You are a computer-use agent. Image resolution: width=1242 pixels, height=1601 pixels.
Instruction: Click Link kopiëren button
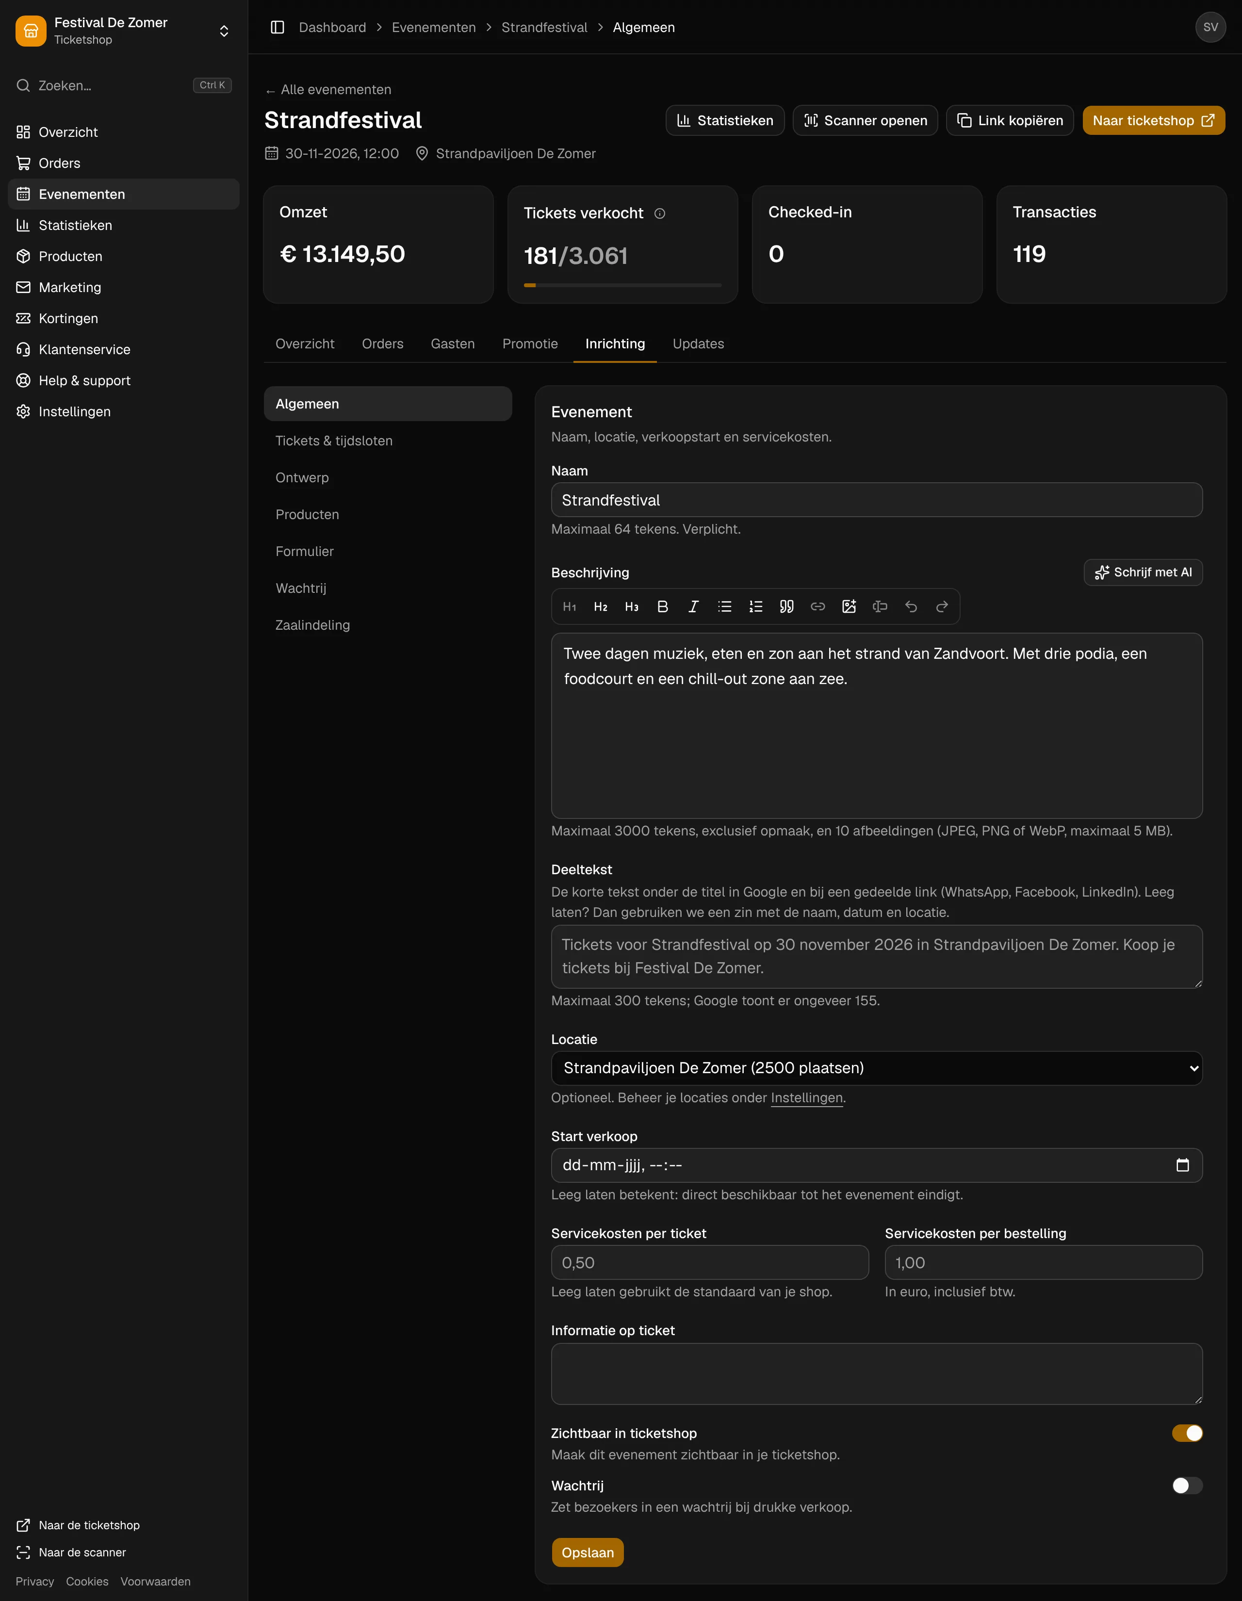coord(1010,120)
